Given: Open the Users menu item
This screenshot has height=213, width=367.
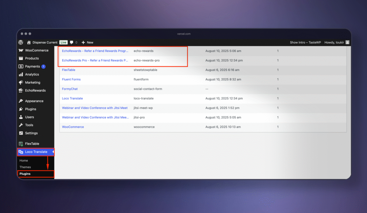Looking at the screenshot, I should 29,117.
